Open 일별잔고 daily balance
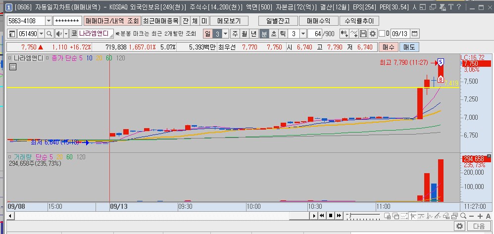This screenshot has width=494, height=234. click(x=278, y=21)
